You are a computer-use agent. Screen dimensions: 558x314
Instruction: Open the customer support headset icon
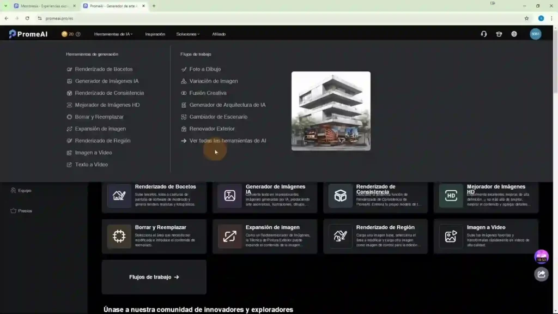pos(484,34)
